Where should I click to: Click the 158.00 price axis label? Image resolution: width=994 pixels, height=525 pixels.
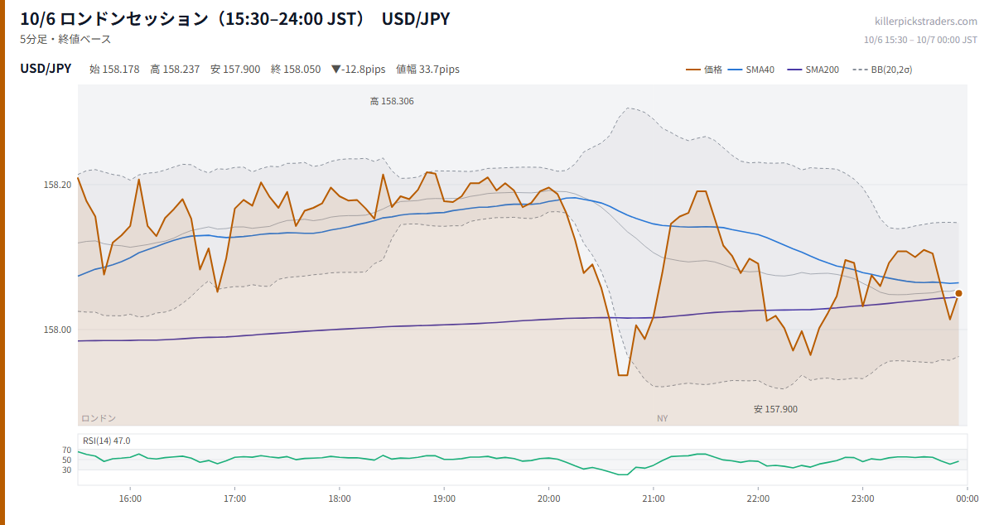tap(57, 330)
